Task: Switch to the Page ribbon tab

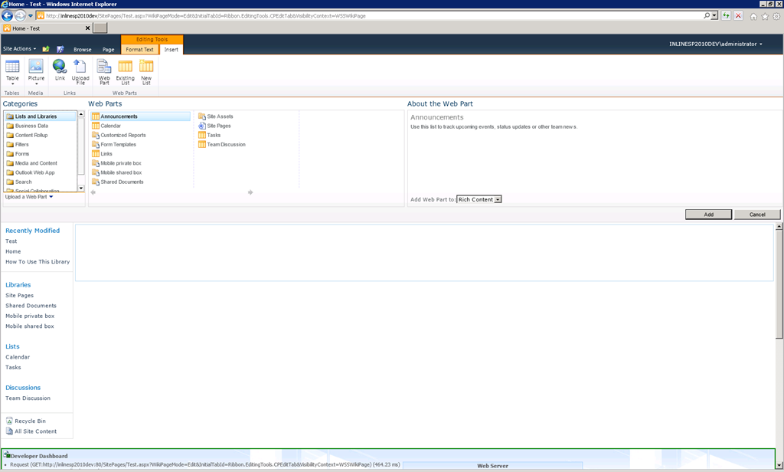Action: pyautogui.click(x=109, y=50)
